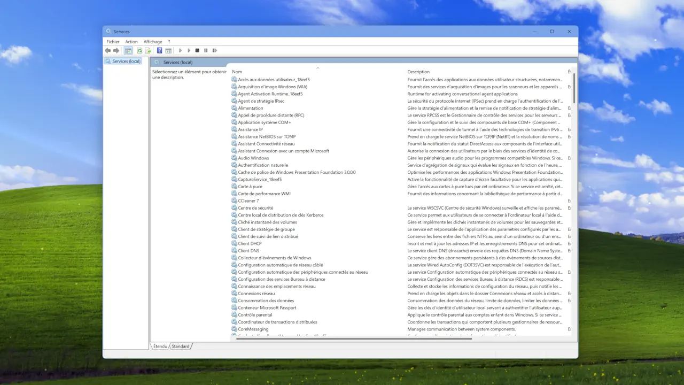The height and width of the screenshot is (385, 684).
Task: Open the Affichage menu
Action: pos(153,41)
